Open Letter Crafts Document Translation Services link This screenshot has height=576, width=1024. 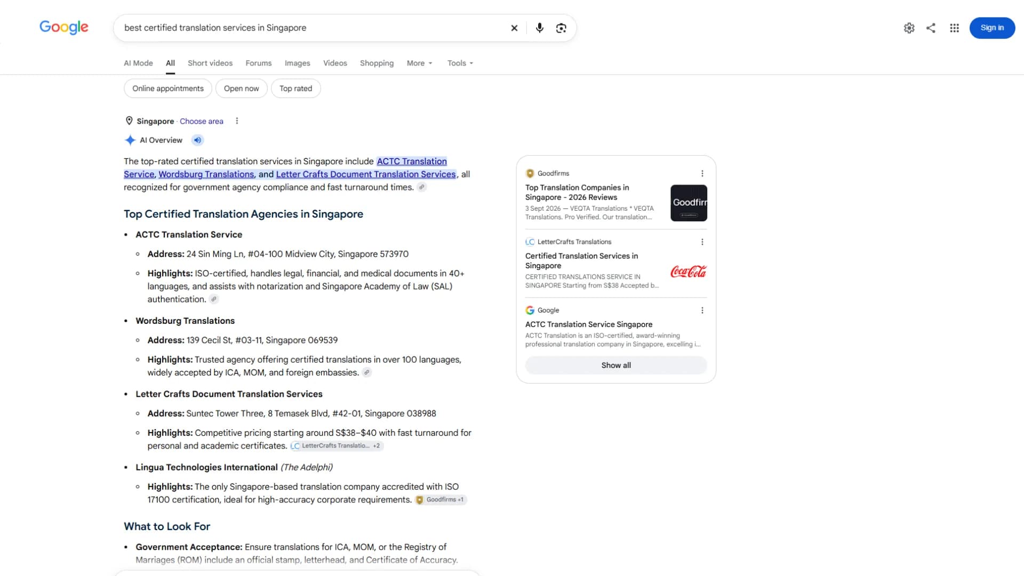(366, 174)
